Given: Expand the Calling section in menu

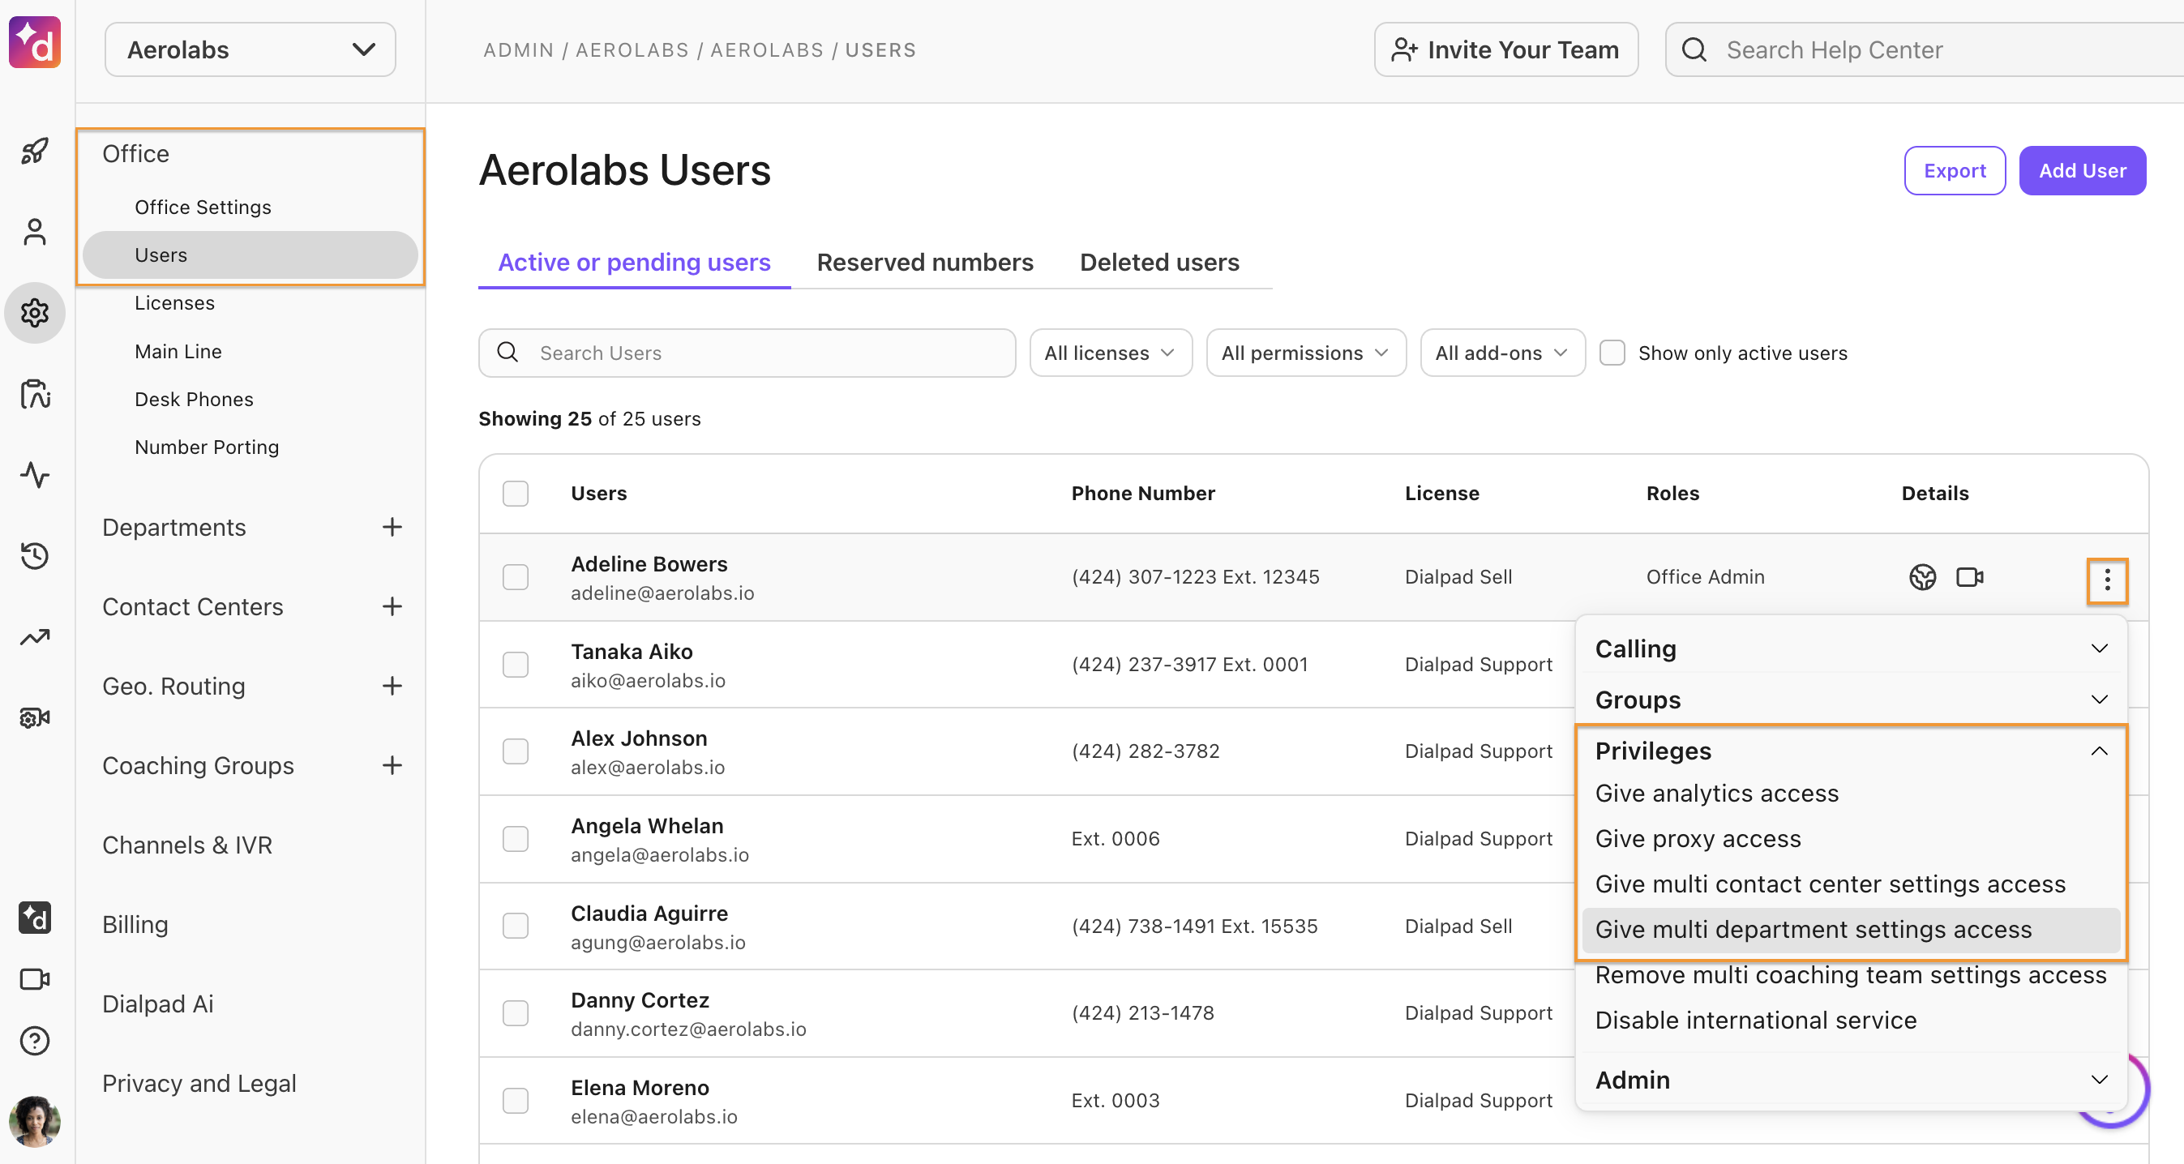Looking at the screenshot, I should click(x=1851, y=648).
